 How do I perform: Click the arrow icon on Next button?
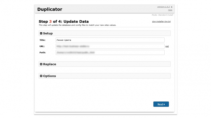tap(164, 104)
